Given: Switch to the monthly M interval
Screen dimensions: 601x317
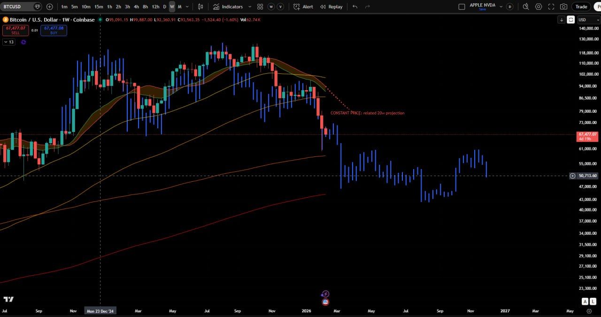Looking at the screenshot, I should tap(179, 7).
